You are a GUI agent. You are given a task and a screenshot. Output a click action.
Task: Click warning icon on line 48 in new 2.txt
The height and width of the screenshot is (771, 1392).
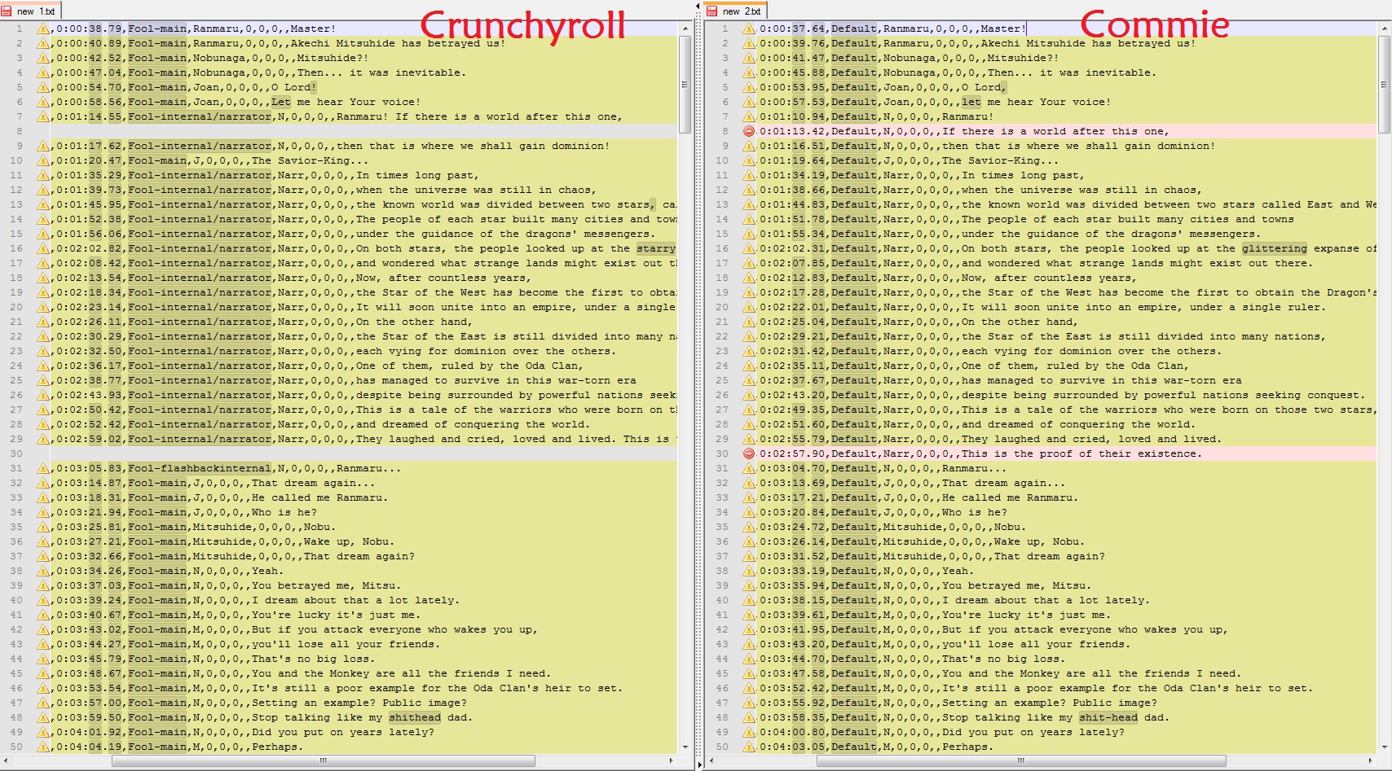pos(749,717)
